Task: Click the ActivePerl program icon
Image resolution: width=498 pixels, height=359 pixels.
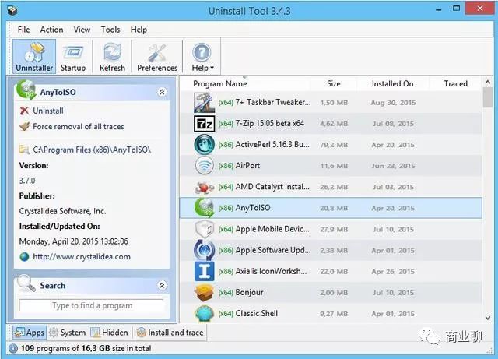Action: tap(204, 145)
